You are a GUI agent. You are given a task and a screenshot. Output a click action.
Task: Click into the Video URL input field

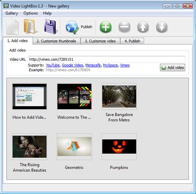click(x=107, y=60)
